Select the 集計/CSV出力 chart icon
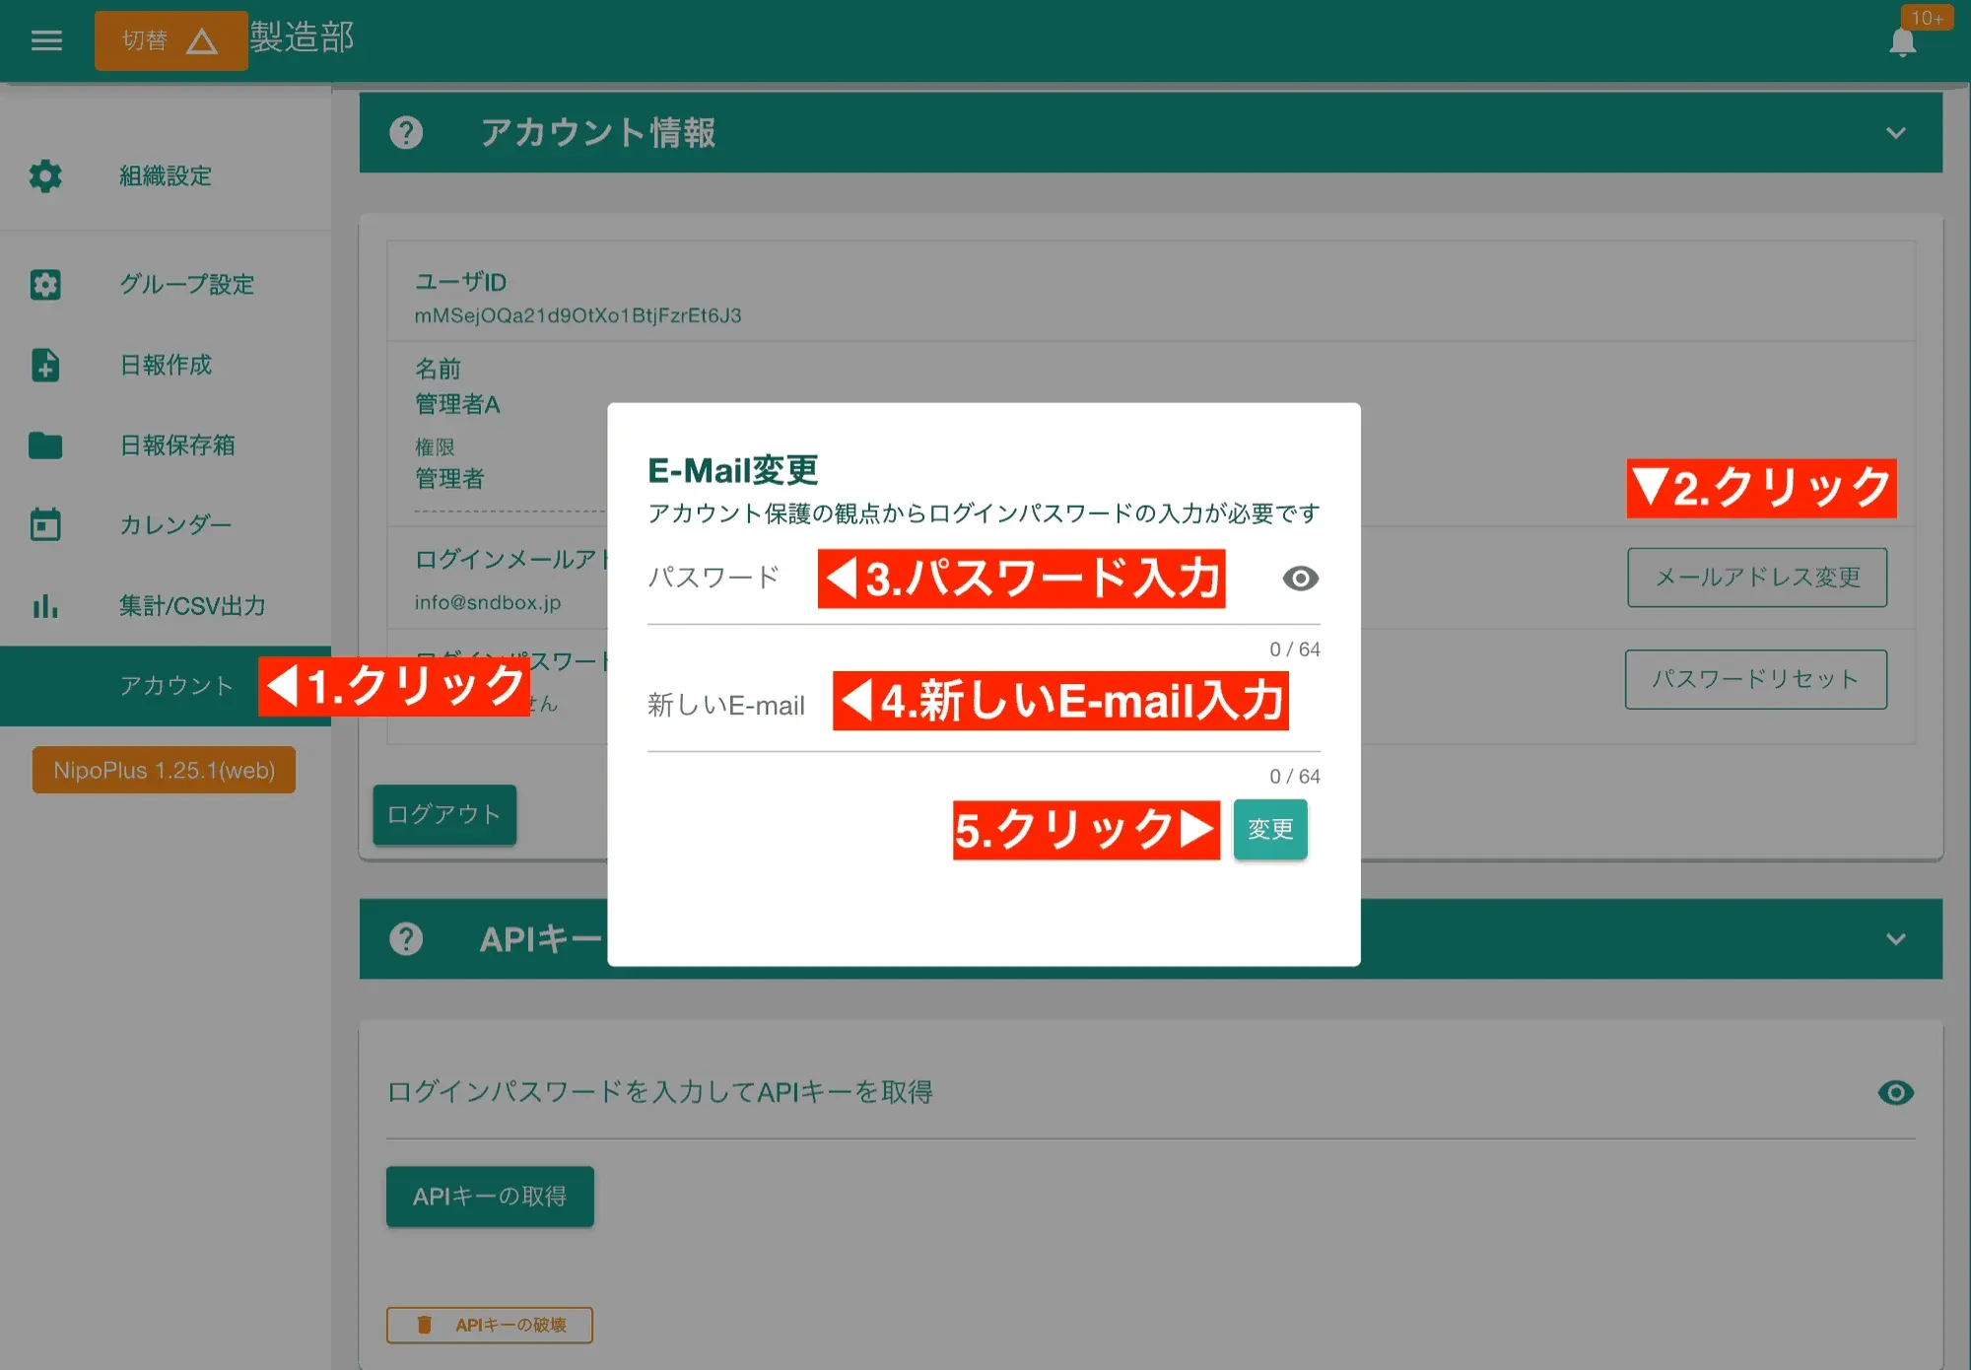 pos(44,606)
